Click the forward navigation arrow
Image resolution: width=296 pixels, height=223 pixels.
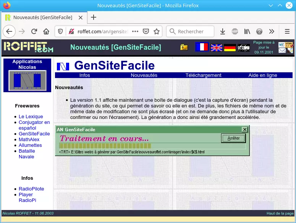click(x=22, y=31)
